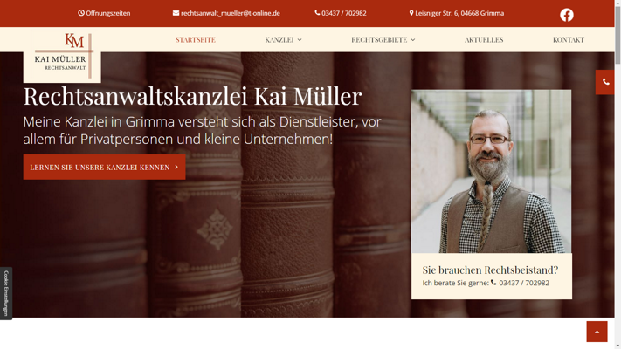The width and height of the screenshot is (621, 349).
Task: Click the back-to-top arrow button
Action: coord(597,332)
